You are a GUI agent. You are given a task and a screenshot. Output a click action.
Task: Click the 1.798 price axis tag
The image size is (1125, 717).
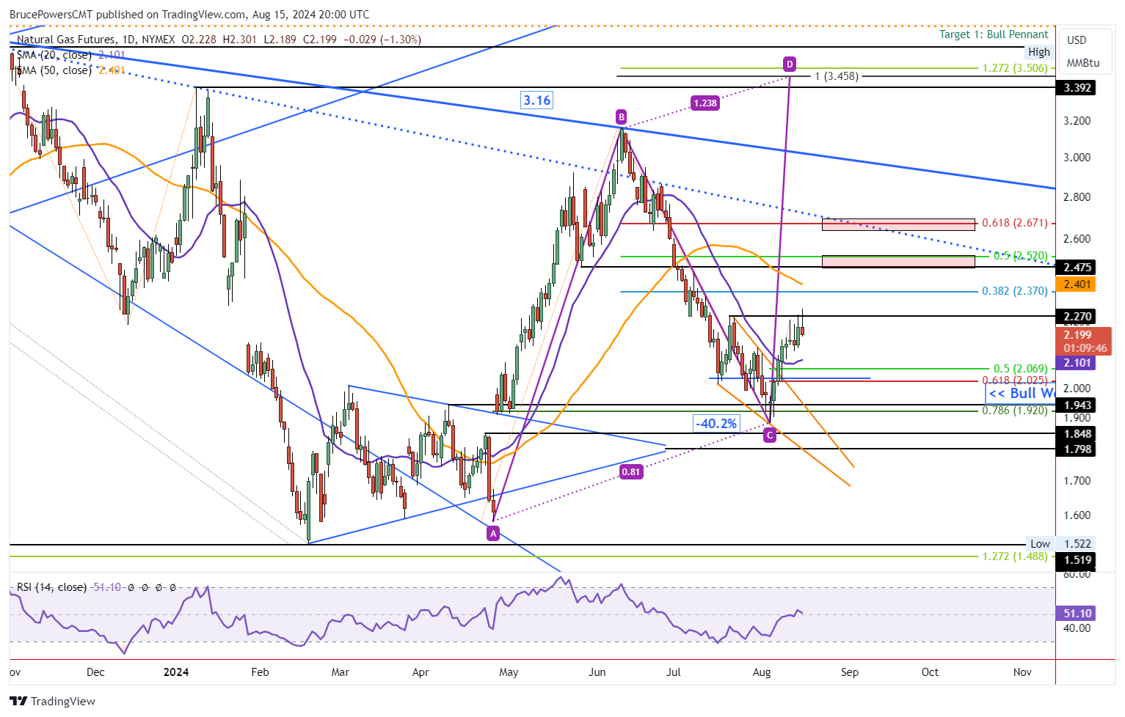tap(1076, 449)
